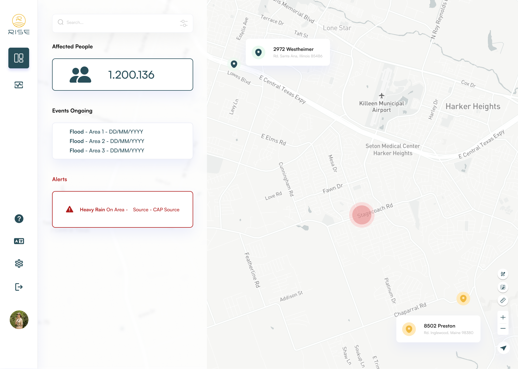Screen dimensions: 518x369
Task: Click the locate-me navigation arrow button
Action: 503,348
